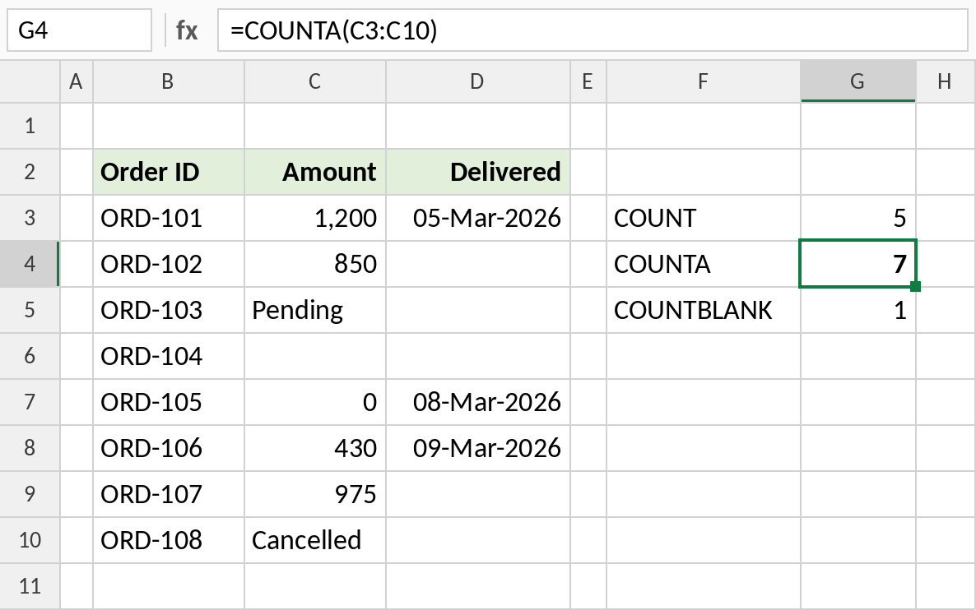Click the formula bar with =COUNTA(C3:C10)
The image size is (976, 610).
coord(593,30)
